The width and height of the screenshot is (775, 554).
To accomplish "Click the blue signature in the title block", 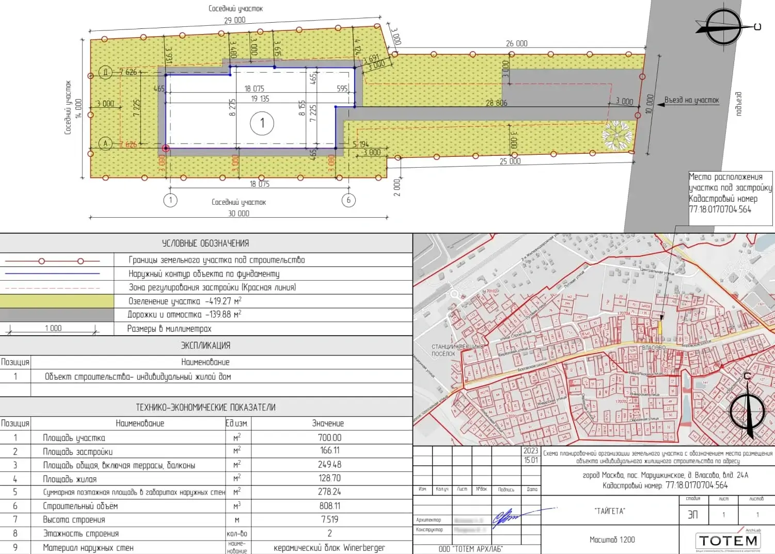I will point(506,517).
